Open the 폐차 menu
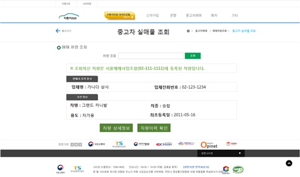 [x=214, y=15]
